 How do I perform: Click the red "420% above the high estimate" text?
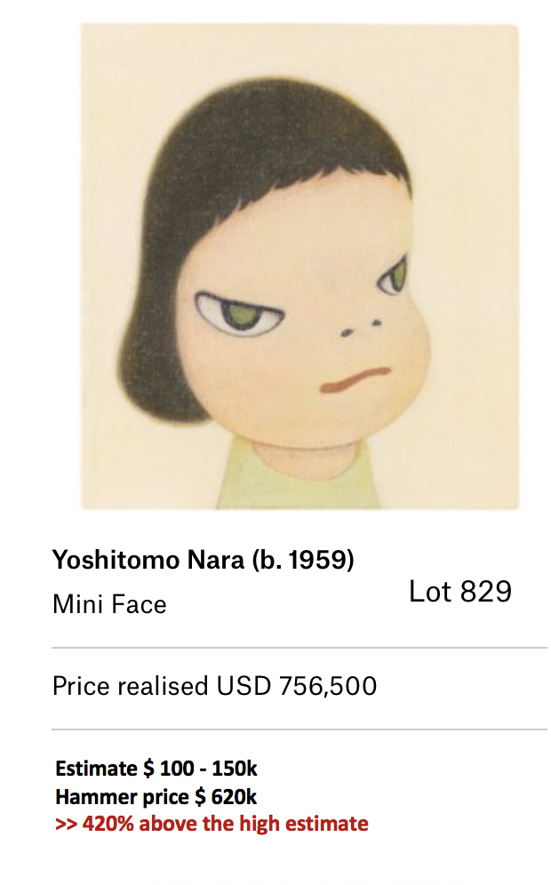click(x=225, y=824)
